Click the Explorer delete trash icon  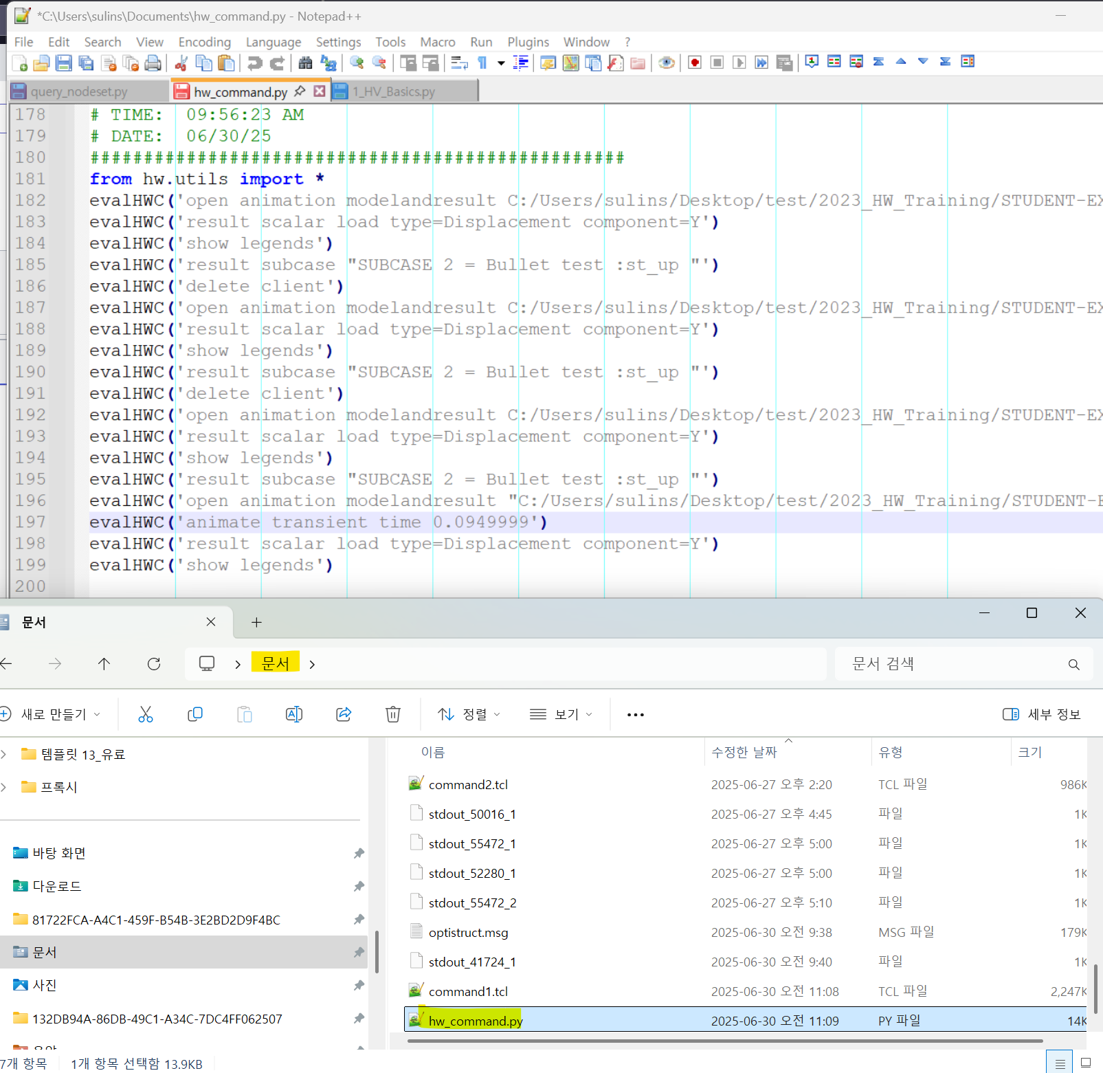[393, 714]
